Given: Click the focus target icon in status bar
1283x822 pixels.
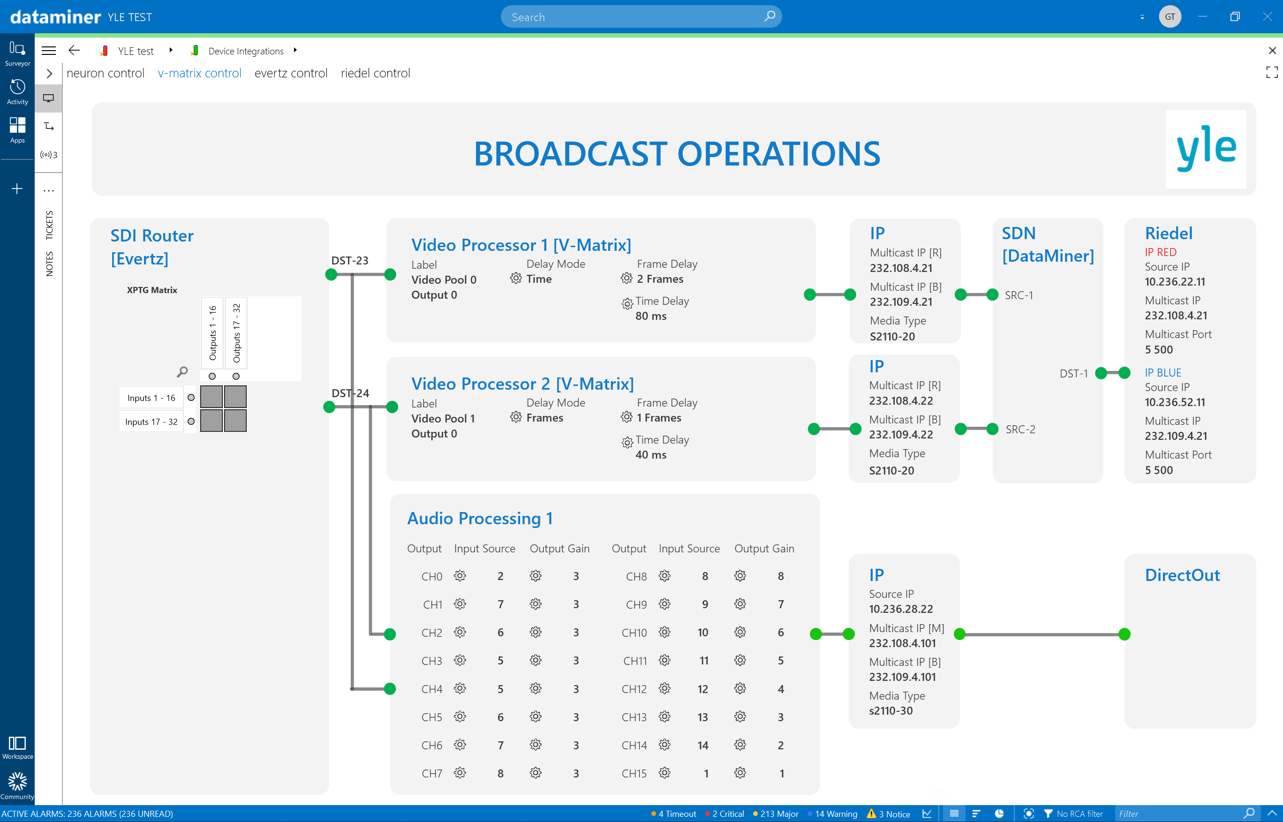Looking at the screenshot, I should click(1028, 814).
